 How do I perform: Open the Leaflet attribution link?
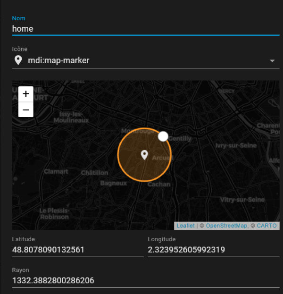coord(185,226)
